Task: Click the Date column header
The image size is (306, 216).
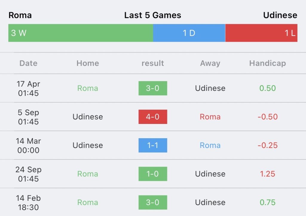Action: pyautogui.click(x=28, y=63)
